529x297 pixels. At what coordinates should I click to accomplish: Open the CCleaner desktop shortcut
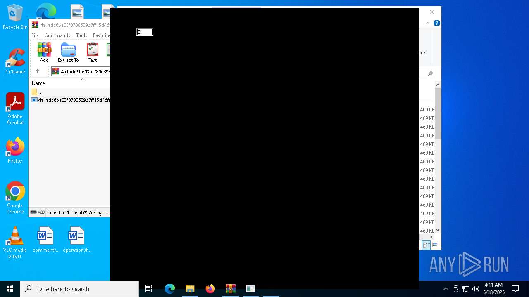[x=15, y=61]
